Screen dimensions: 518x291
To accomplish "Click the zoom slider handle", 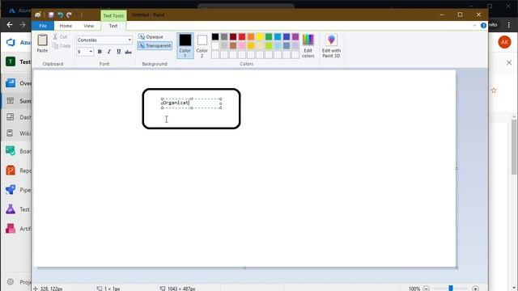I will pyautogui.click(x=451, y=289).
